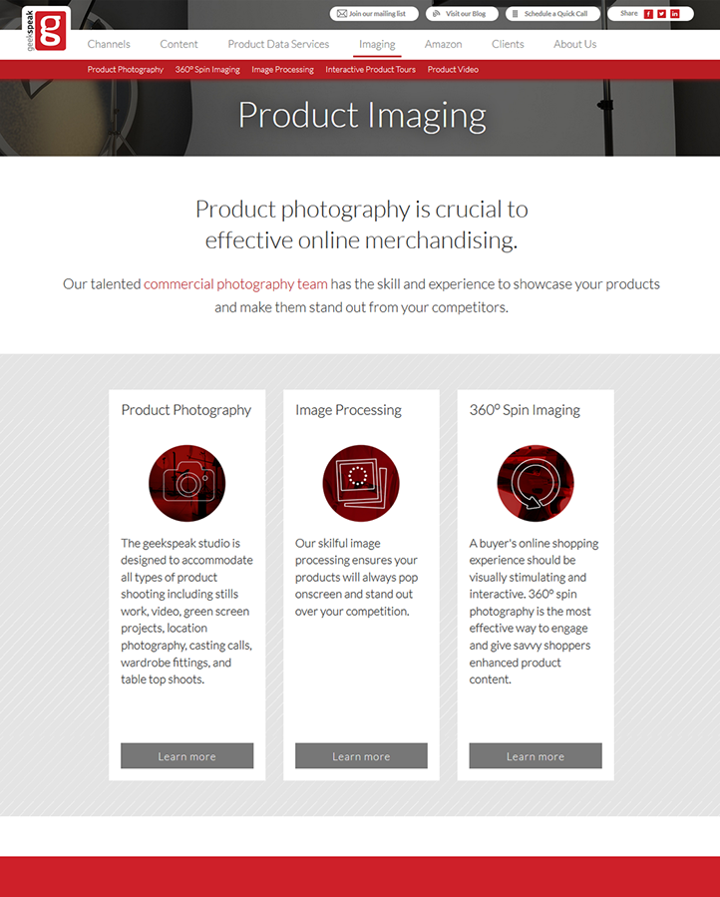
Task: Click the envelope Join our mailing list
Action: [x=374, y=14]
